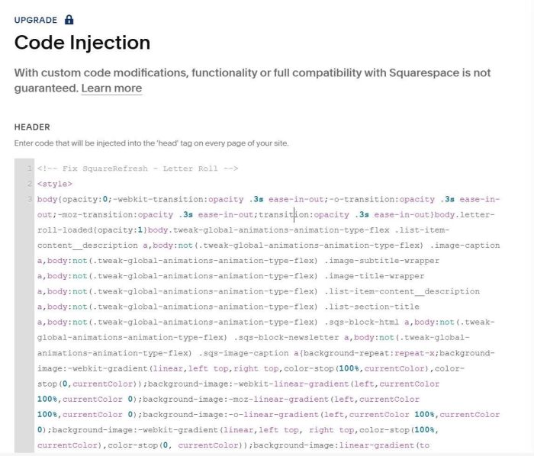Click the Code Injection heading
Screen dimensions: 534x456
[x=82, y=43]
